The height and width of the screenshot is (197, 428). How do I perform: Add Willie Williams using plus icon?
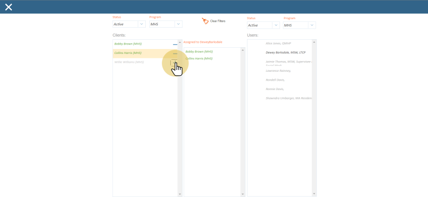coord(174,62)
